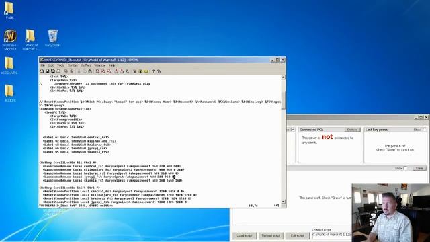Viewport: 430px width, 242px height.
Task: Click the scroll down arrow in GVIM scrollbar
Action: (284, 202)
